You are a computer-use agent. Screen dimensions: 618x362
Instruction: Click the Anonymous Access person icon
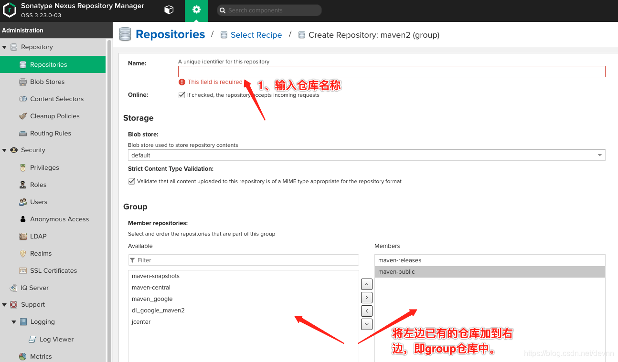point(23,219)
